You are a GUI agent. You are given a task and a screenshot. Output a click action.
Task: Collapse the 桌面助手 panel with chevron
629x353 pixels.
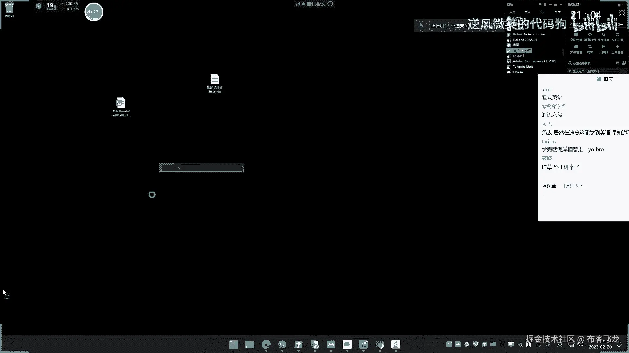tap(624, 5)
